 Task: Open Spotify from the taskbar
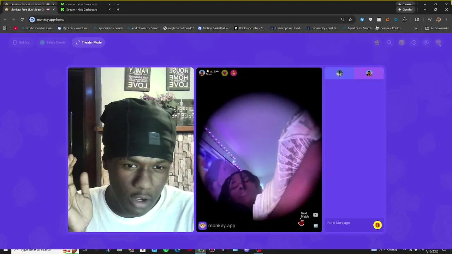coord(166,250)
